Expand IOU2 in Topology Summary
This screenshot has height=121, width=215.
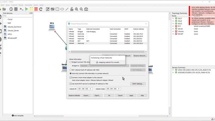173,21
